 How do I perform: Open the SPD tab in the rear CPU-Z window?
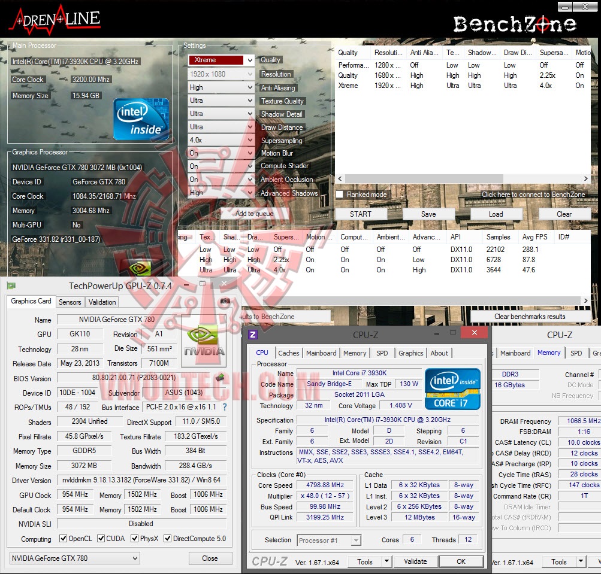click(x=576, y=353)
